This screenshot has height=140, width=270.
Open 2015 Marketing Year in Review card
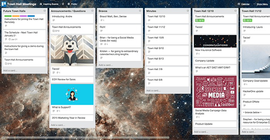coord(72,118)
